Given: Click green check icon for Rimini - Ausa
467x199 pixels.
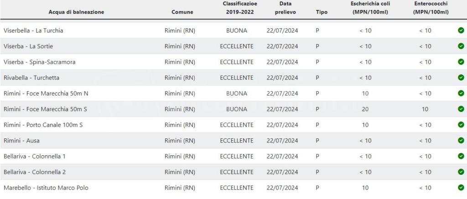Looking at the screenshot, I should click(461, 140).
